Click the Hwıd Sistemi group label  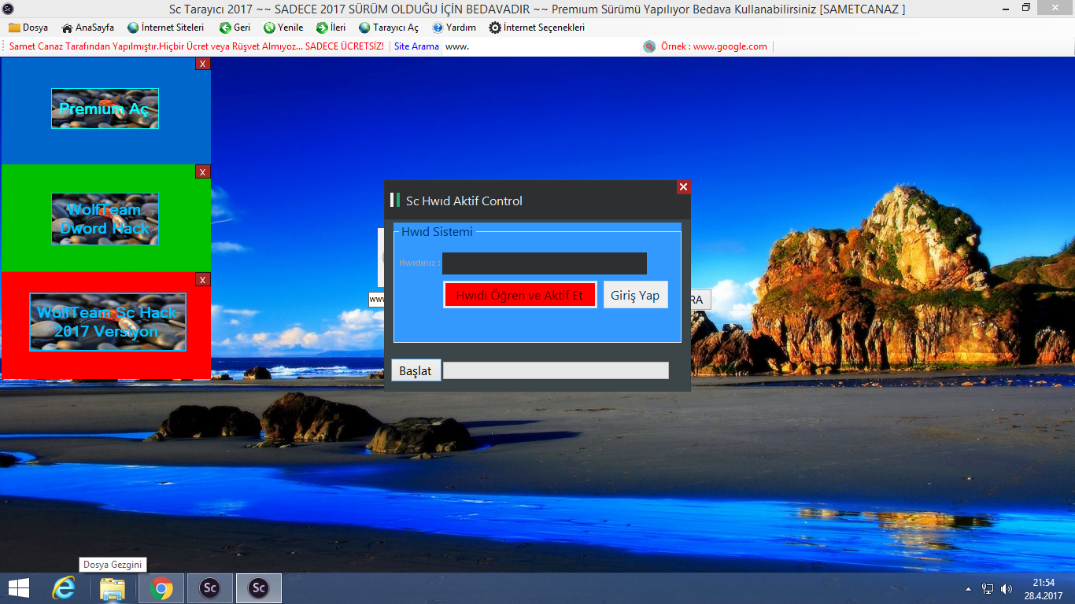(x=437, y=232)
